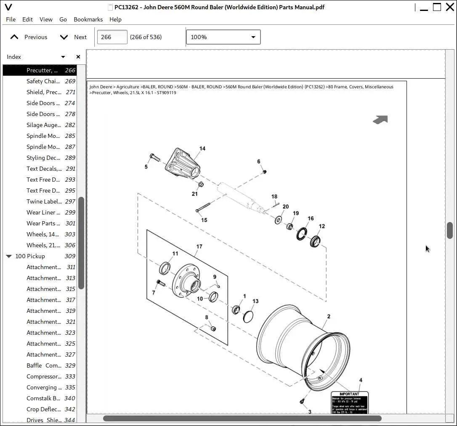
Task: Click the horizontal scrollbar thumb of the document
Action: 242,418
